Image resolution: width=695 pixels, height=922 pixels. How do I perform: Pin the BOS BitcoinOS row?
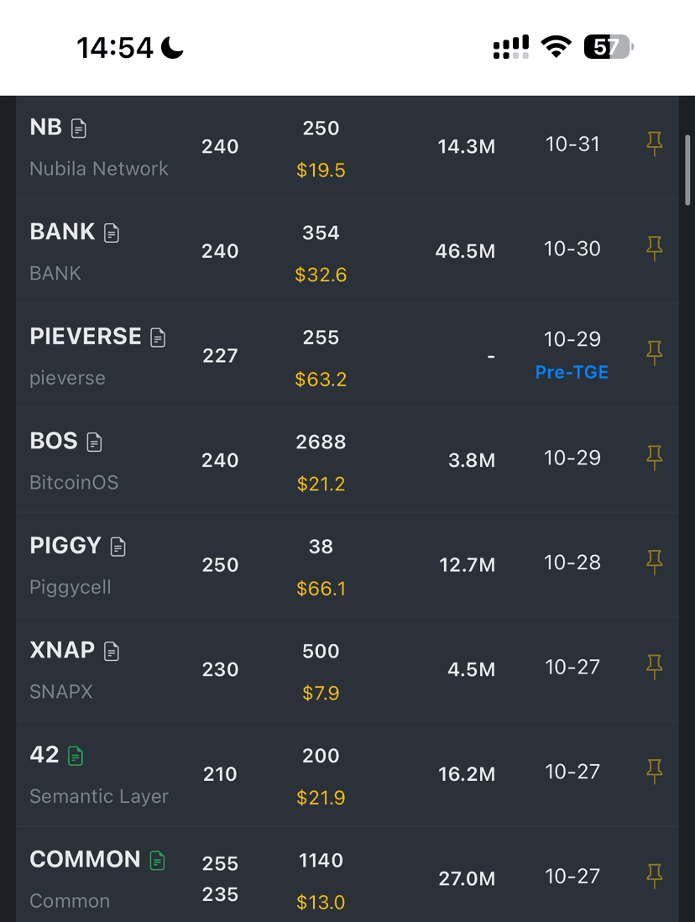pyautogui.click(x=655, y=458)
